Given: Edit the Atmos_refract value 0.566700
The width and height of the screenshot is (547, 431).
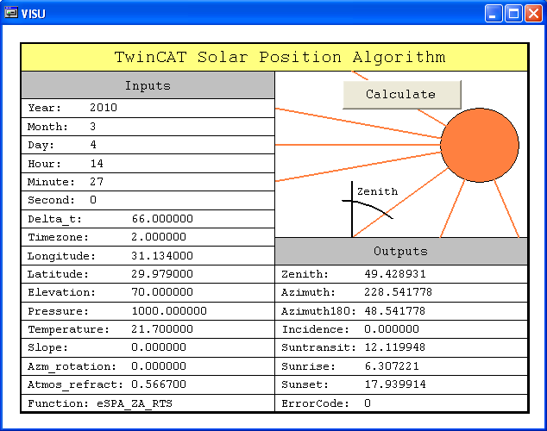Looking at the screenshot, I should click(x=159, y=384).
